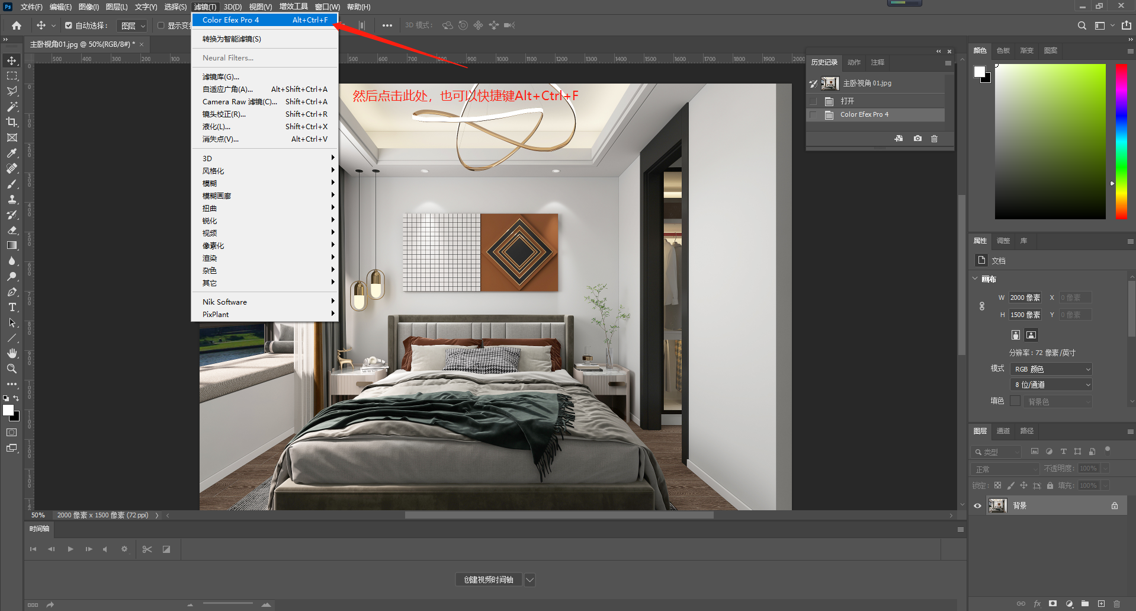Click the canvas width input field

click(x=1025, y=297)
